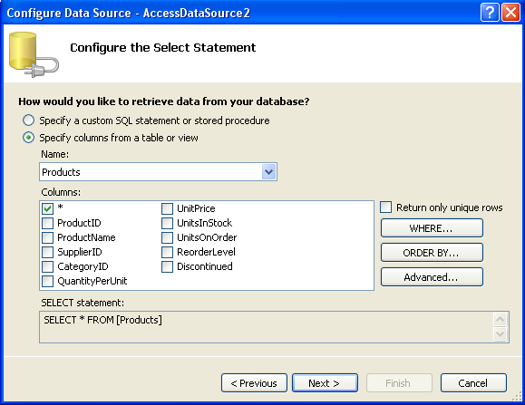Proceed with the Next button
The width and height of the screenshot is (525, 405).
(x=325, y=383)
